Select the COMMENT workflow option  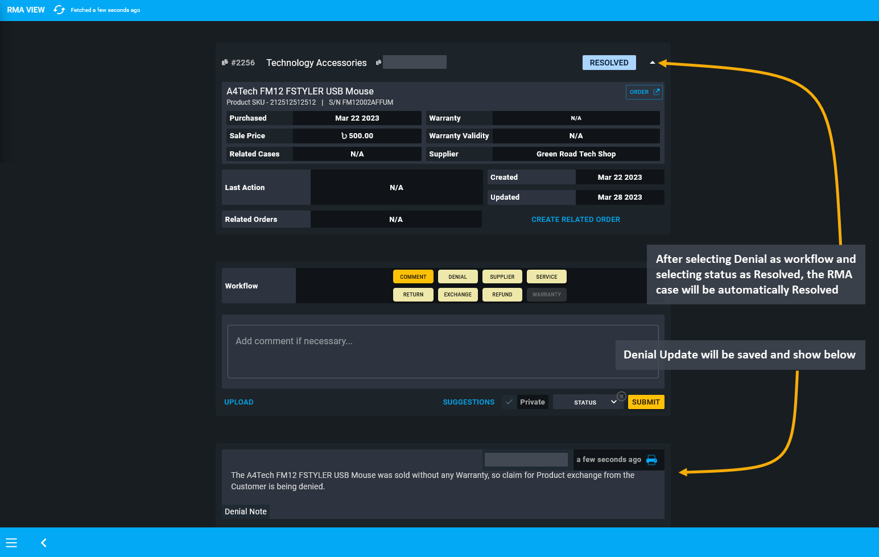click(x=413, y=277)
